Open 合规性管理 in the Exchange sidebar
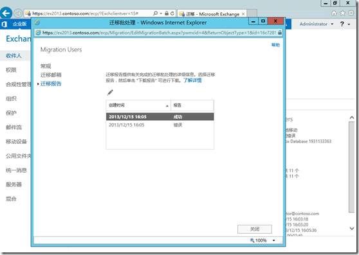359x255 pixels. tap(18, 84)
